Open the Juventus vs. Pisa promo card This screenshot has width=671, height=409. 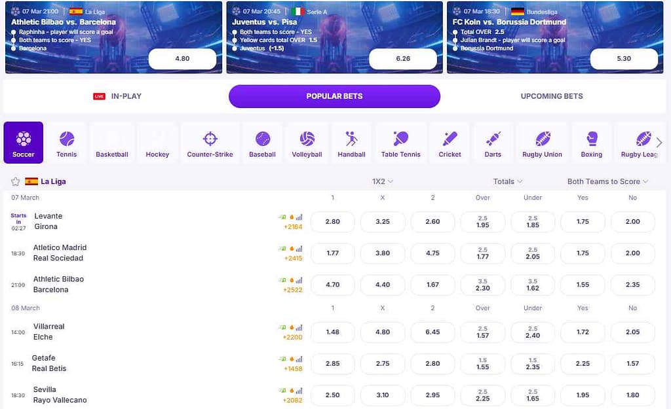point(334,37)
